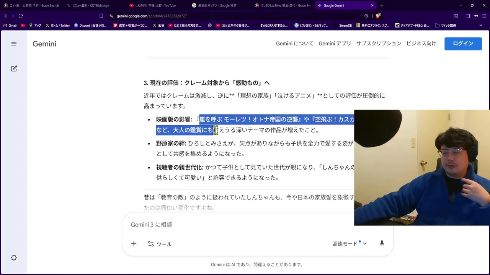Open a new browser tab with plus
Image resolution: width=490 pixels, height=275 pixels.
click(382, 5)
